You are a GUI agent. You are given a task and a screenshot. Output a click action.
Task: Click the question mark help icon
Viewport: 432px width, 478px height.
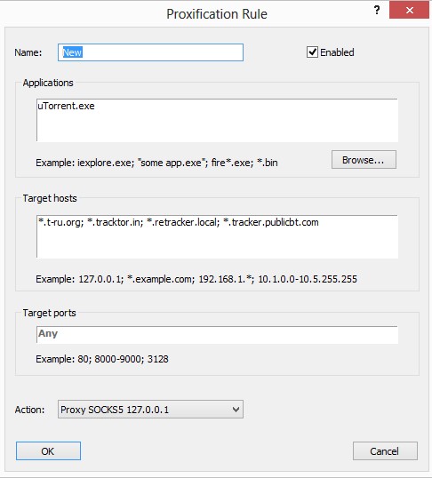coord(377,10)
